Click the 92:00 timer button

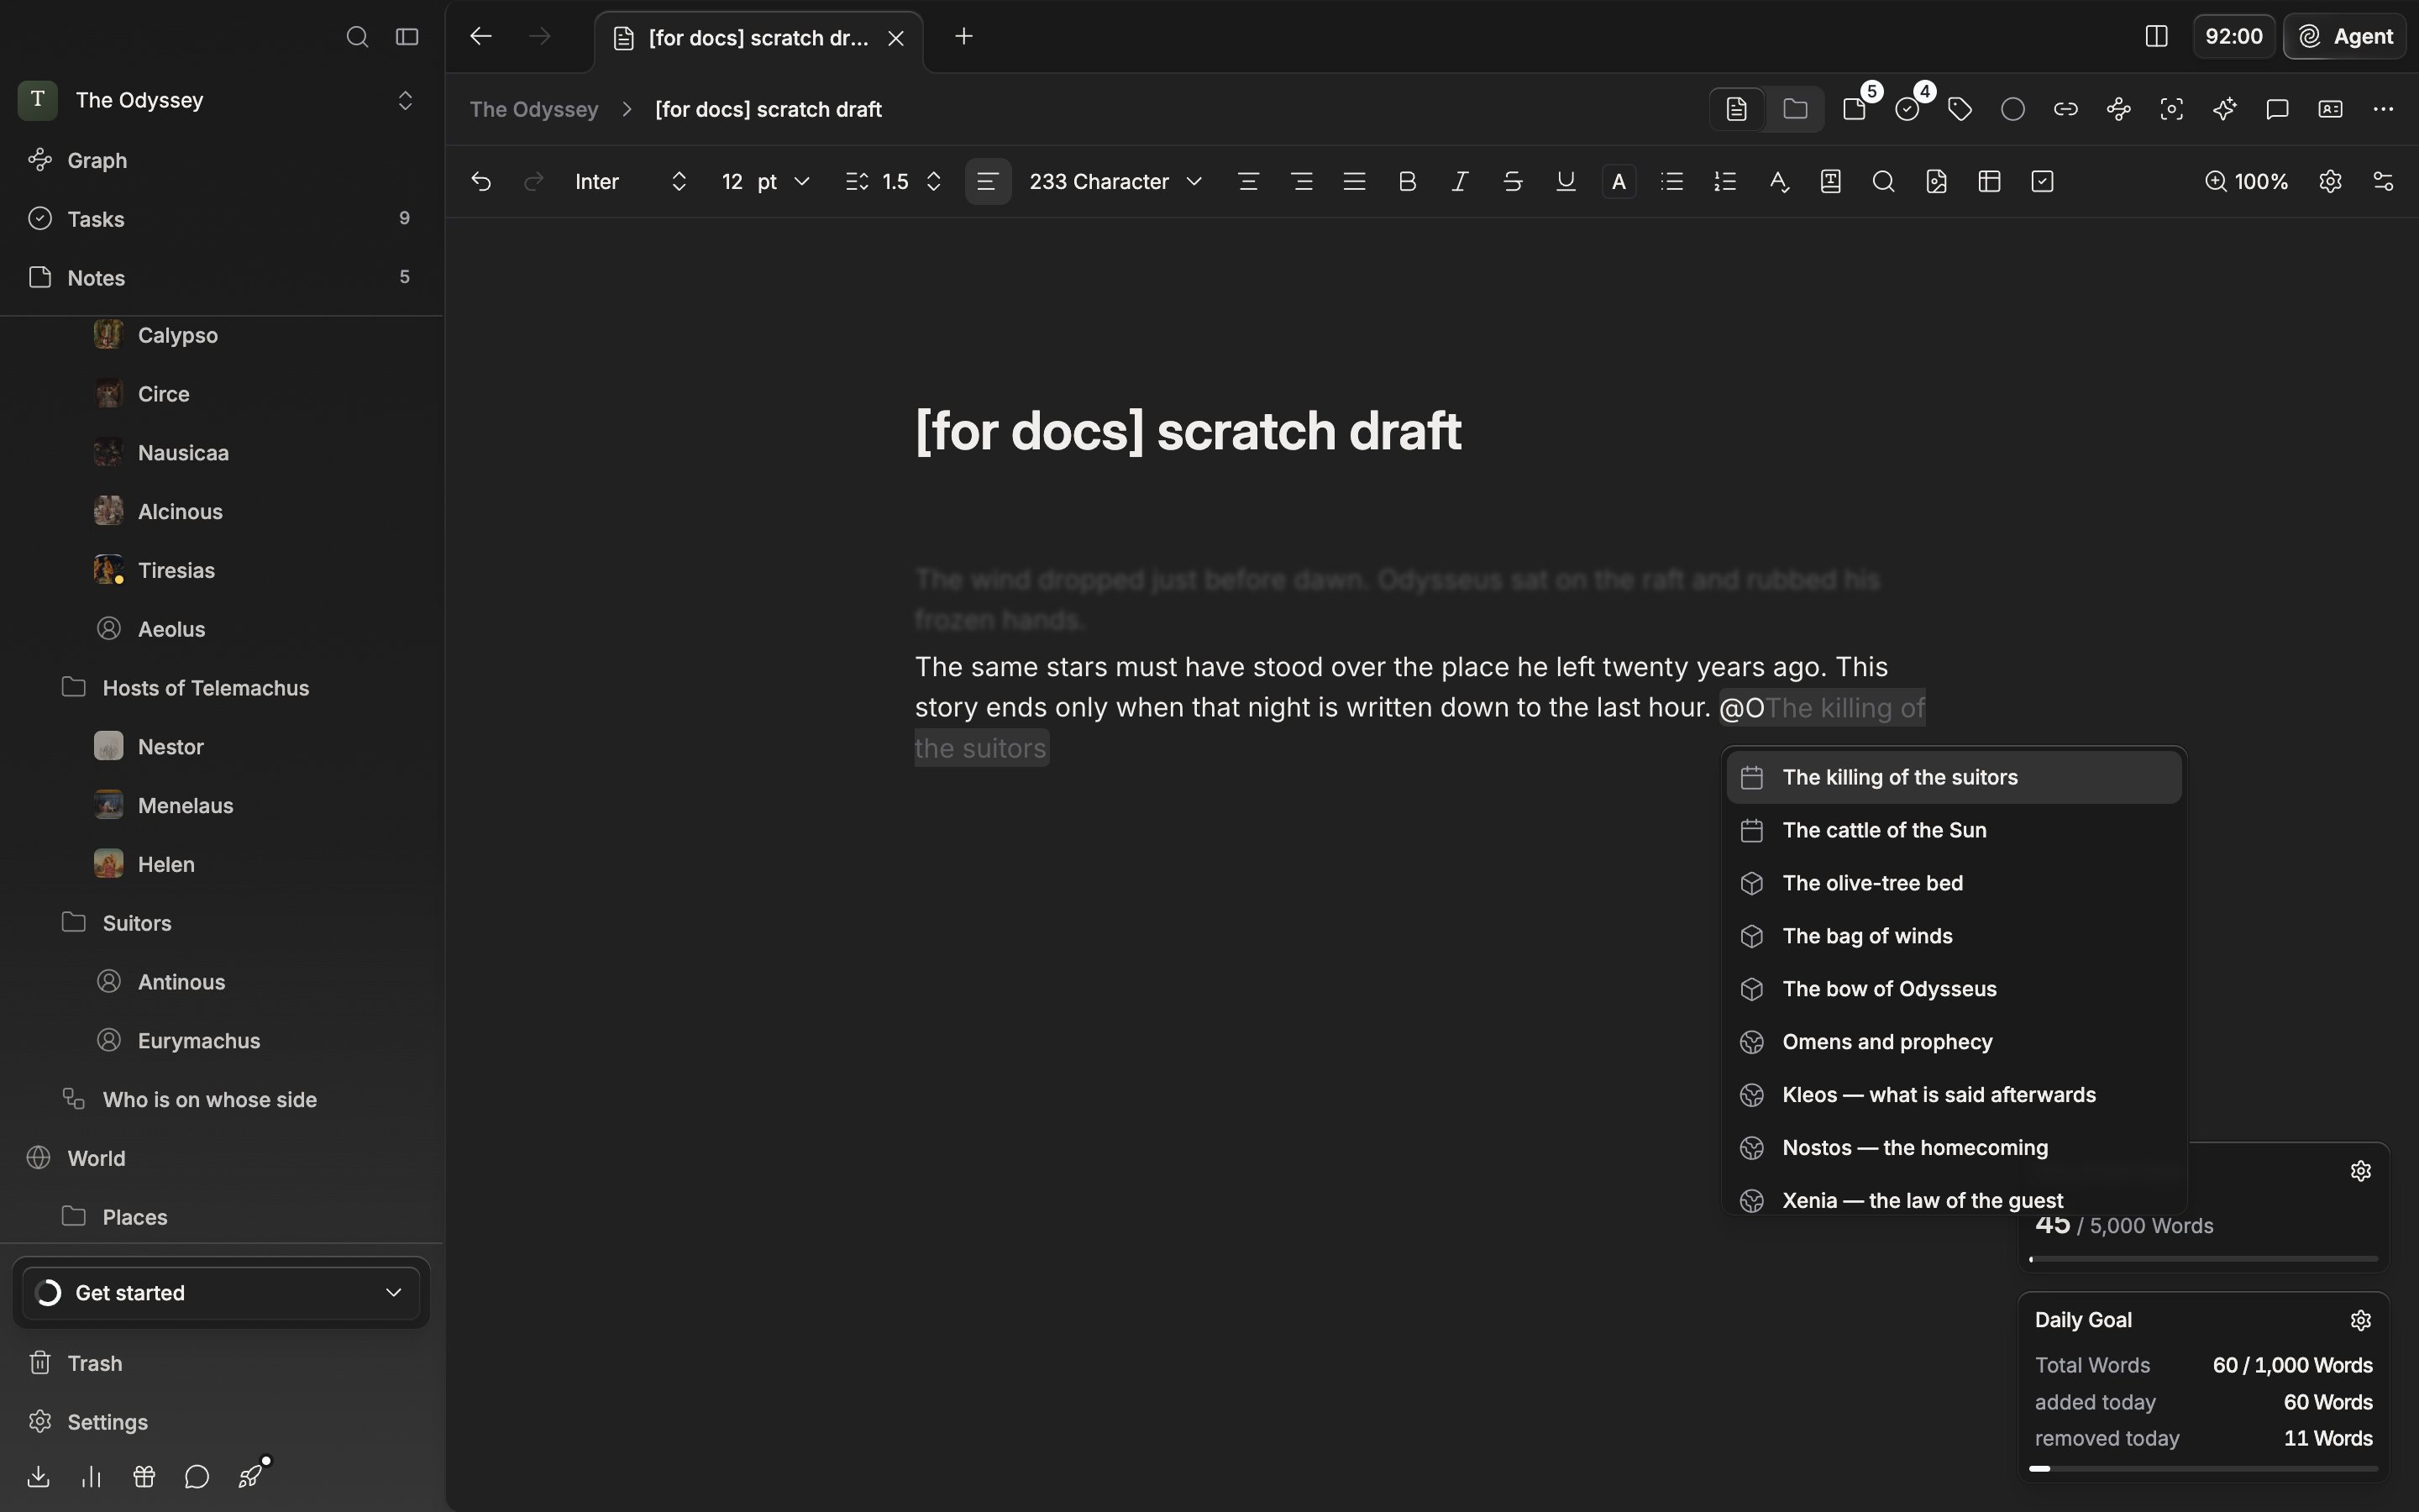click(x=2234, y=37)
